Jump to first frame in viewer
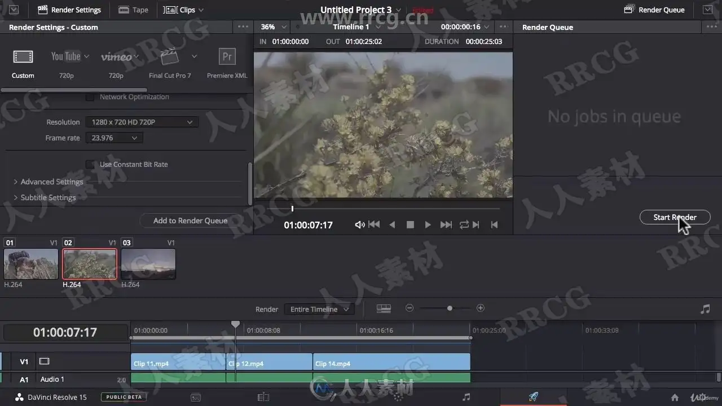 [x=374, y=224]
